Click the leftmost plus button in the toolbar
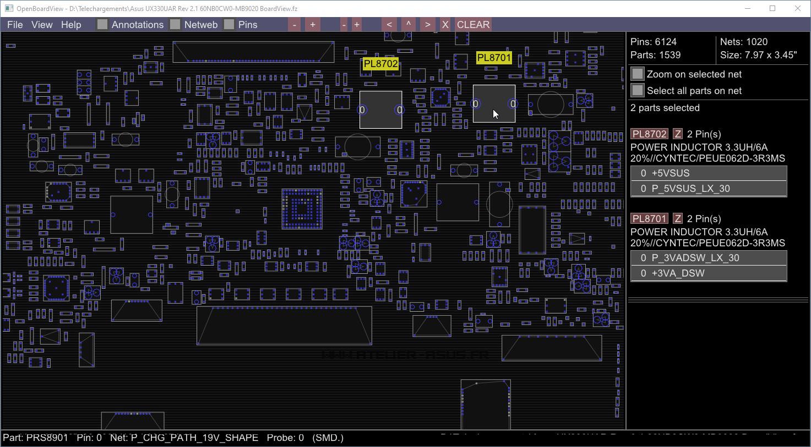This screenshot has height=447, width=811. point(313,25)
